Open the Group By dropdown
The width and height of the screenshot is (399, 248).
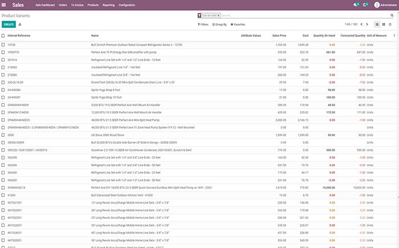(220, 25)
